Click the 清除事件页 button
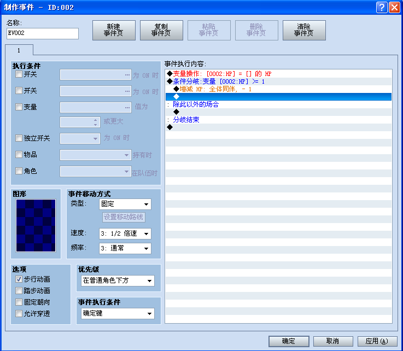 [304, 30]
